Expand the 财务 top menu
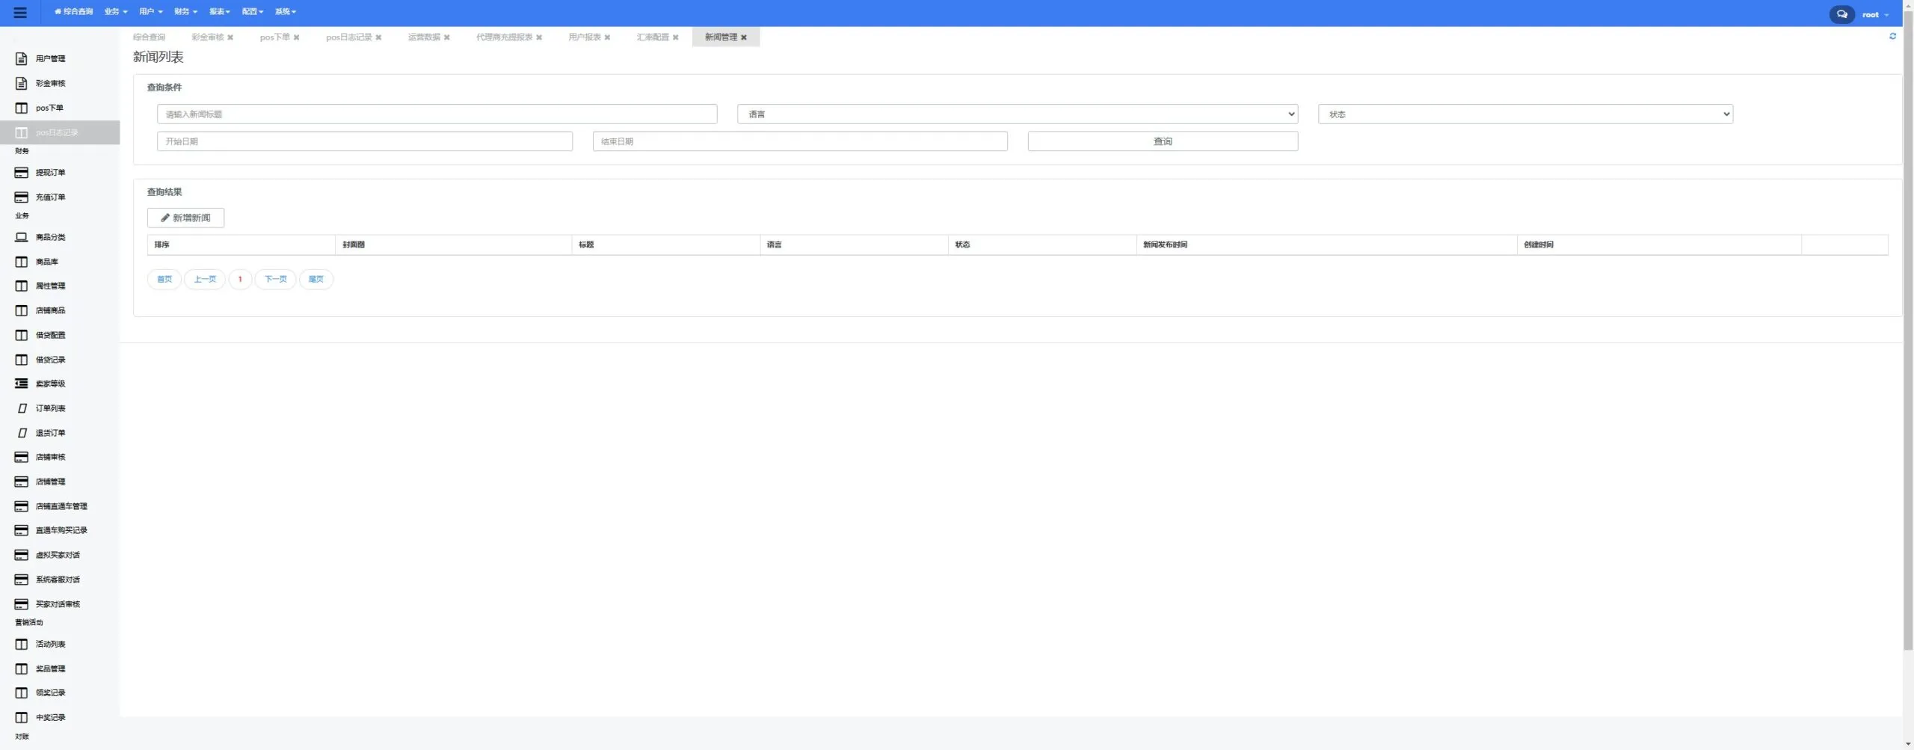 point(186,12)
